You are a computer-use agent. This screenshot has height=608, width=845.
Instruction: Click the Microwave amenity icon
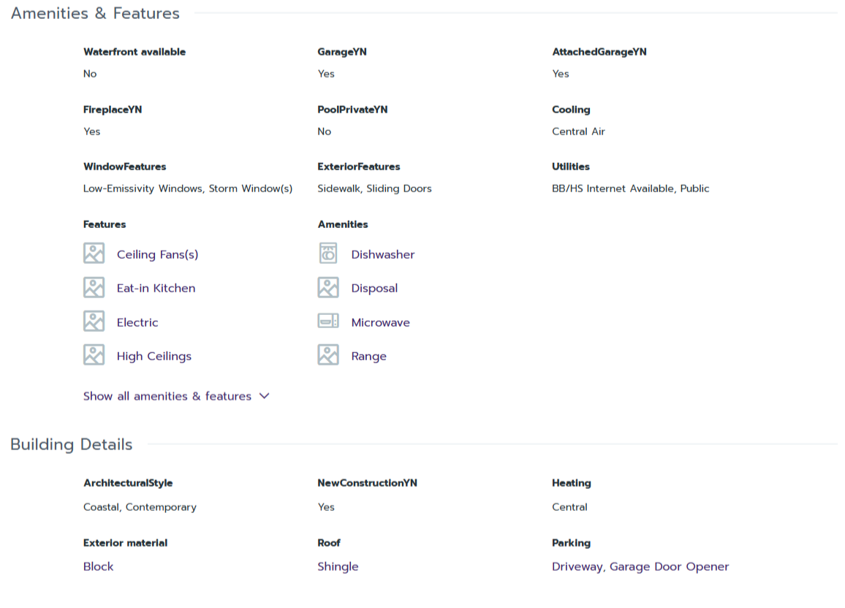tap(328, 322)
